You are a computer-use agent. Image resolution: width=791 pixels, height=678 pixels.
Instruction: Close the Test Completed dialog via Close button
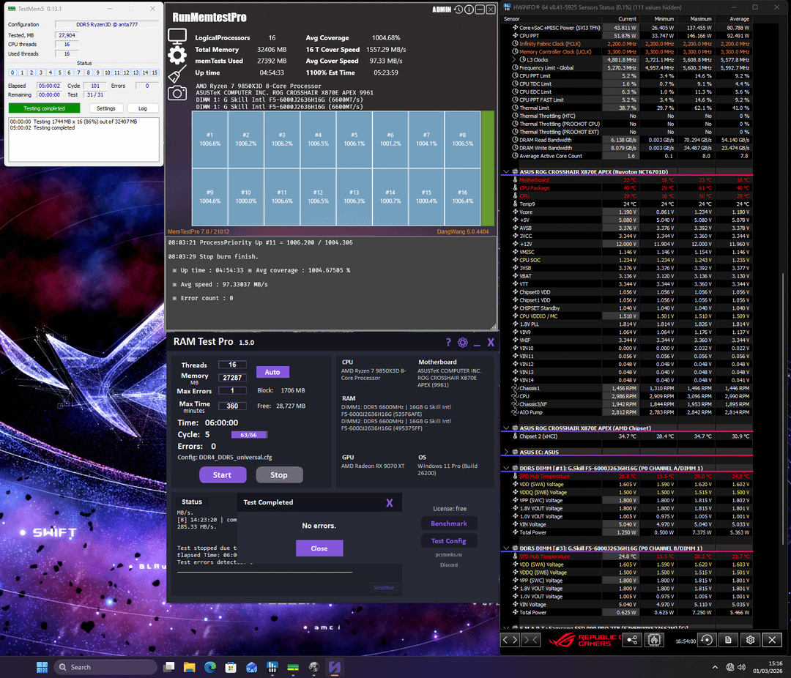[x=319, y=548]
